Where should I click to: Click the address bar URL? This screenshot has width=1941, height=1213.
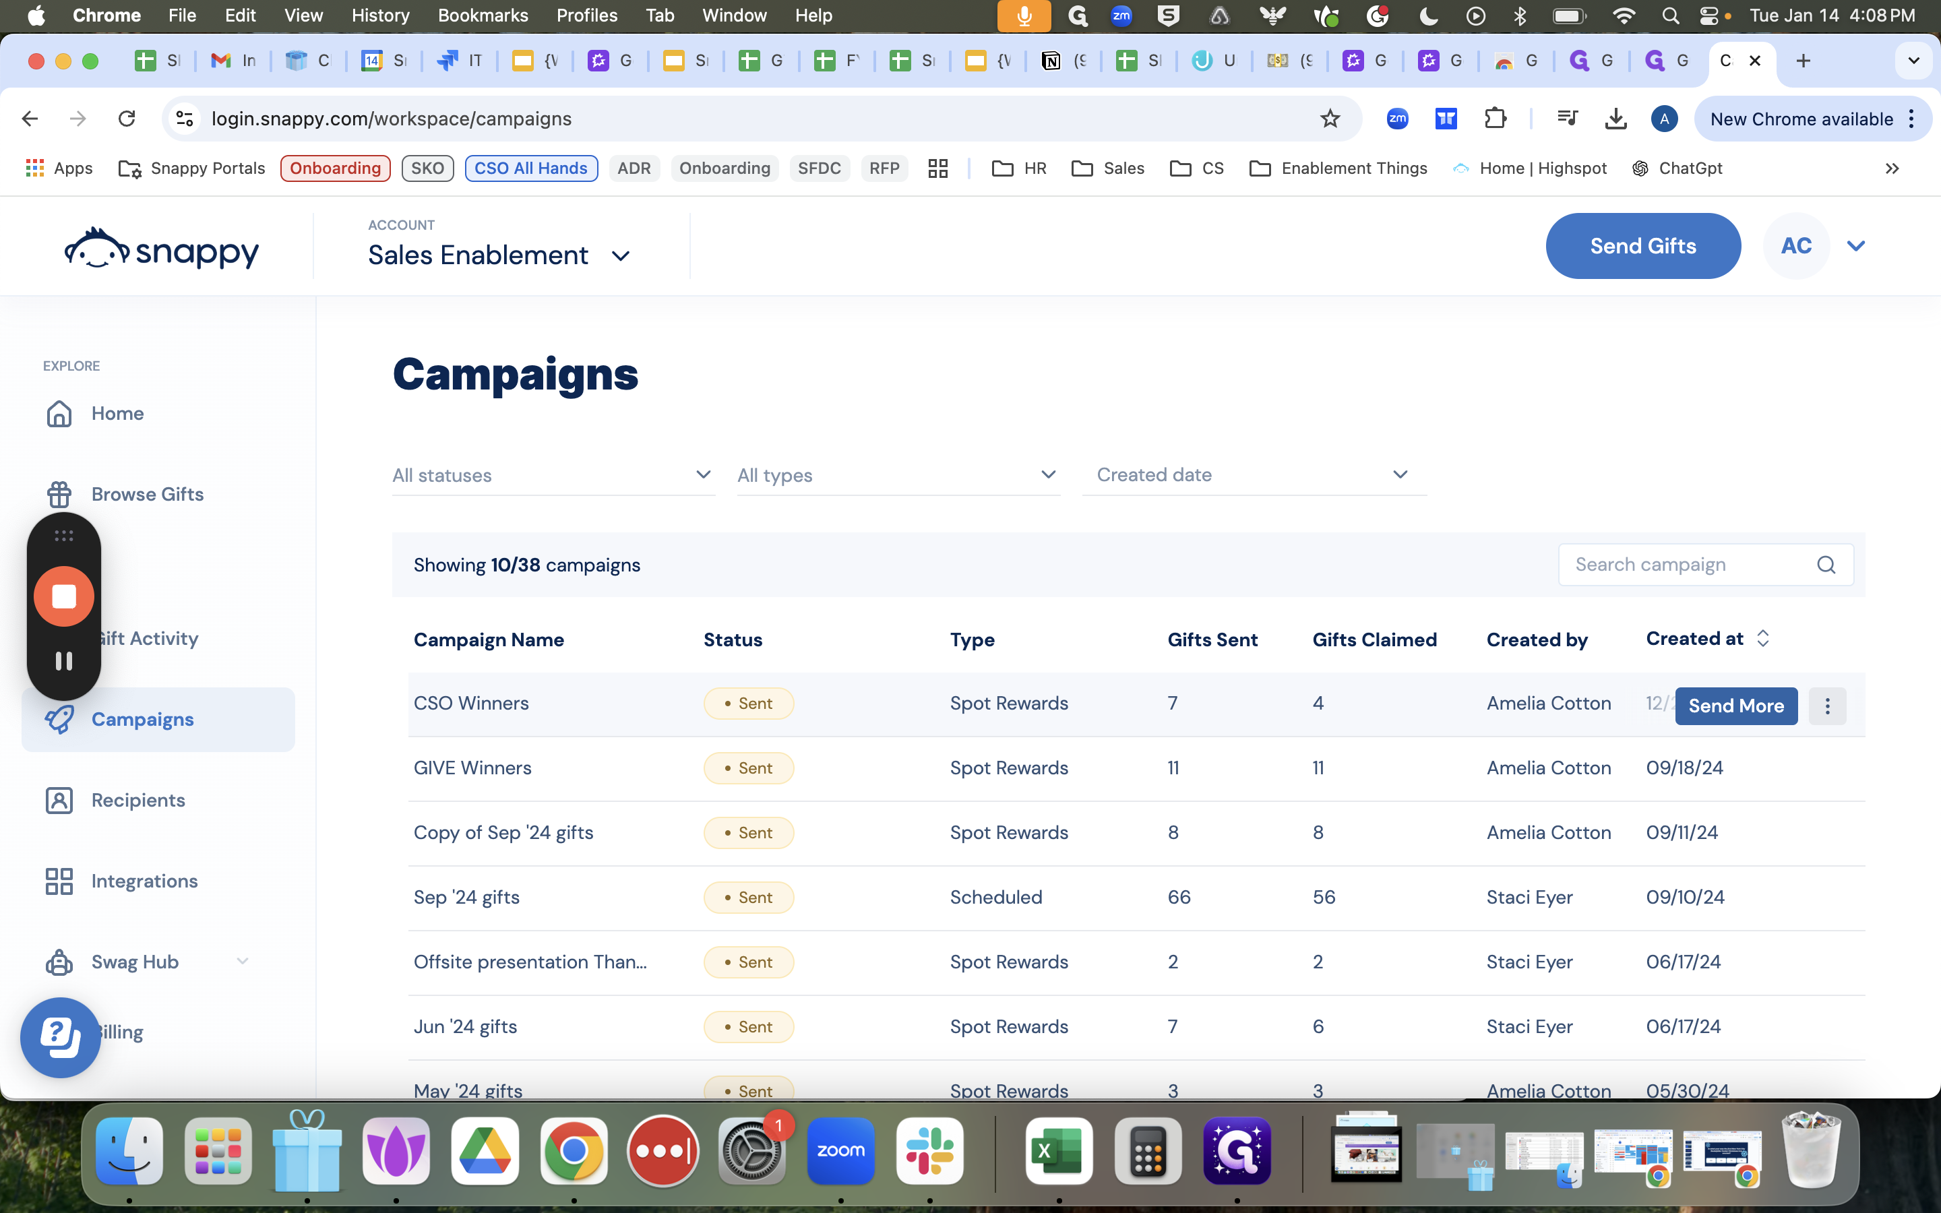click(x=392, y=119)
